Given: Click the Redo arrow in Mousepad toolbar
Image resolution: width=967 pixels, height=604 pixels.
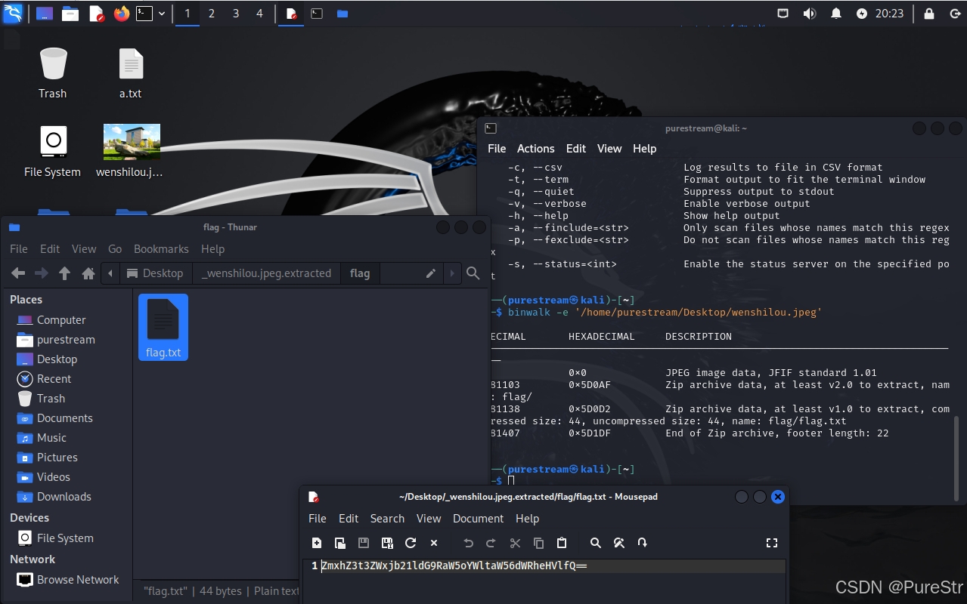Looking at the screenshot, I should 491,543.
